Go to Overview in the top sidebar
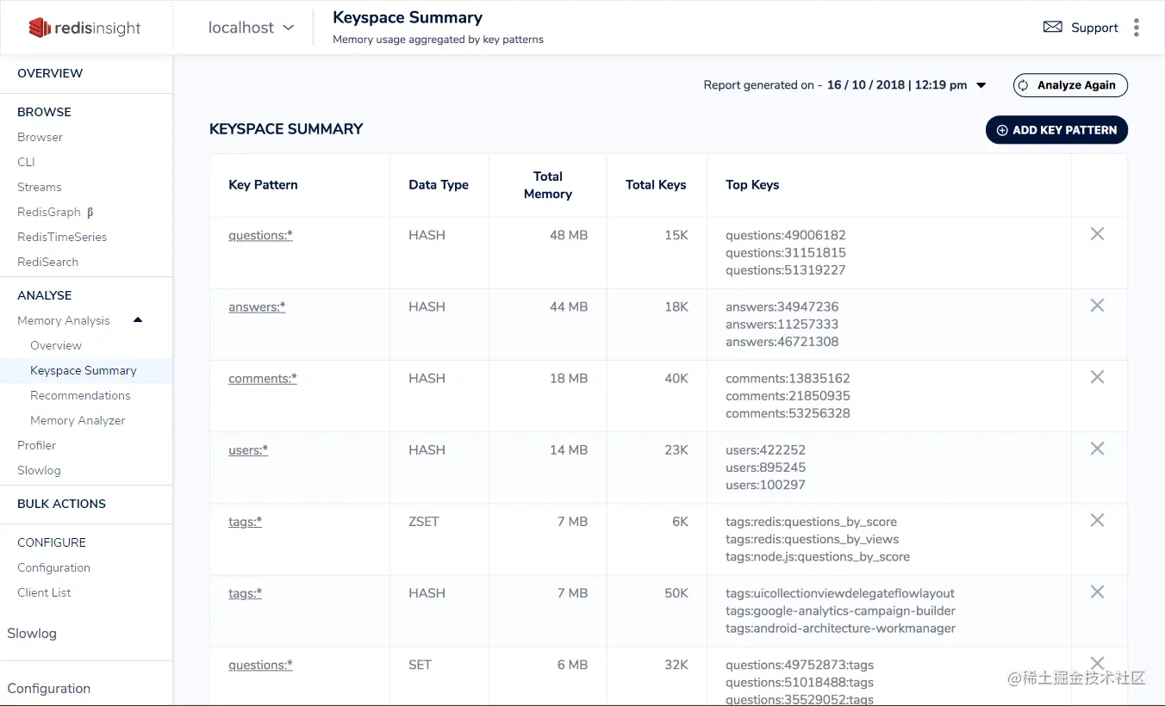 coord(50,73)
